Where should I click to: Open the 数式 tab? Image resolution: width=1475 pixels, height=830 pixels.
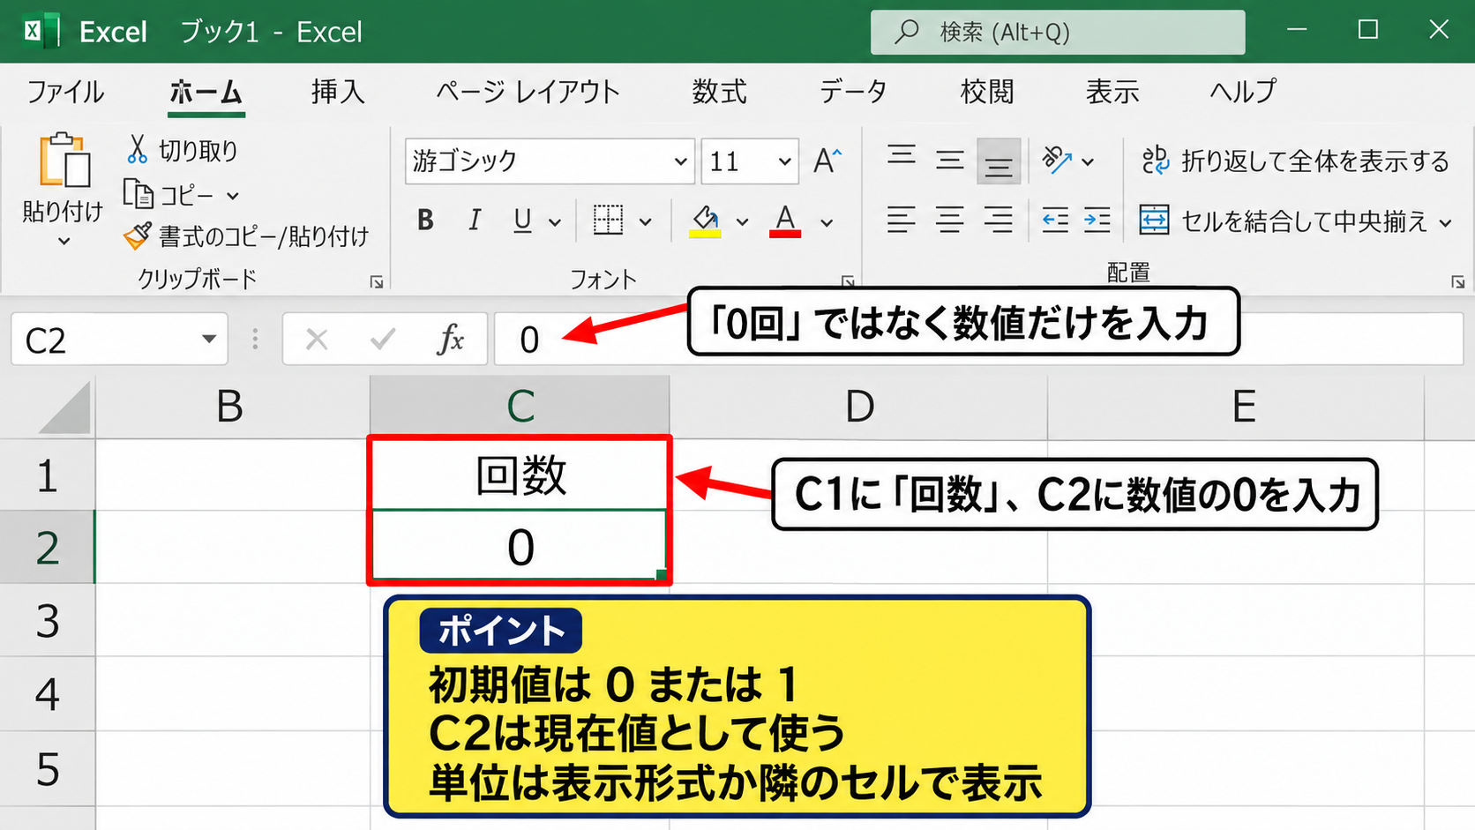[x=719, y=92]
